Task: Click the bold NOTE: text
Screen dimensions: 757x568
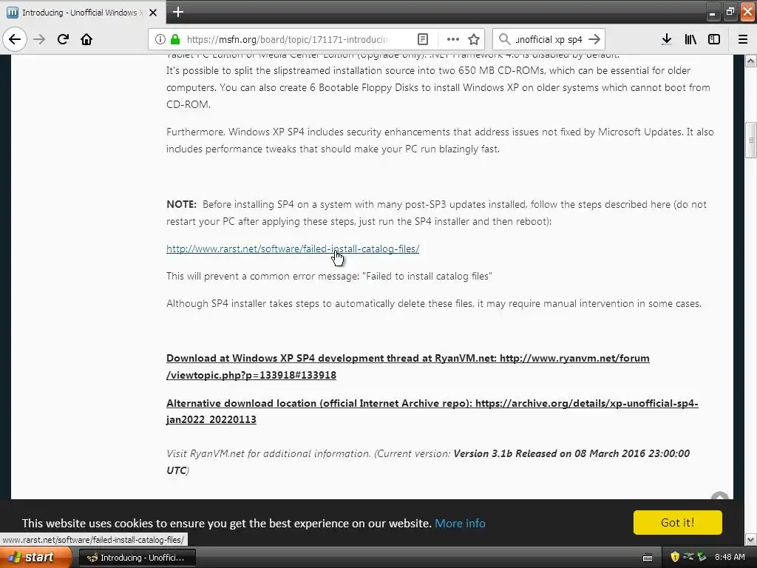Action: 181,204
